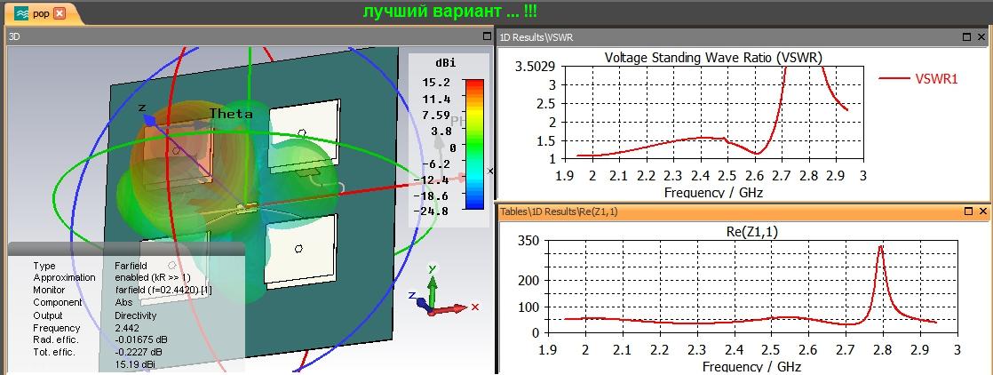Select the 'pop' project tab

click(x=41, y=13)
